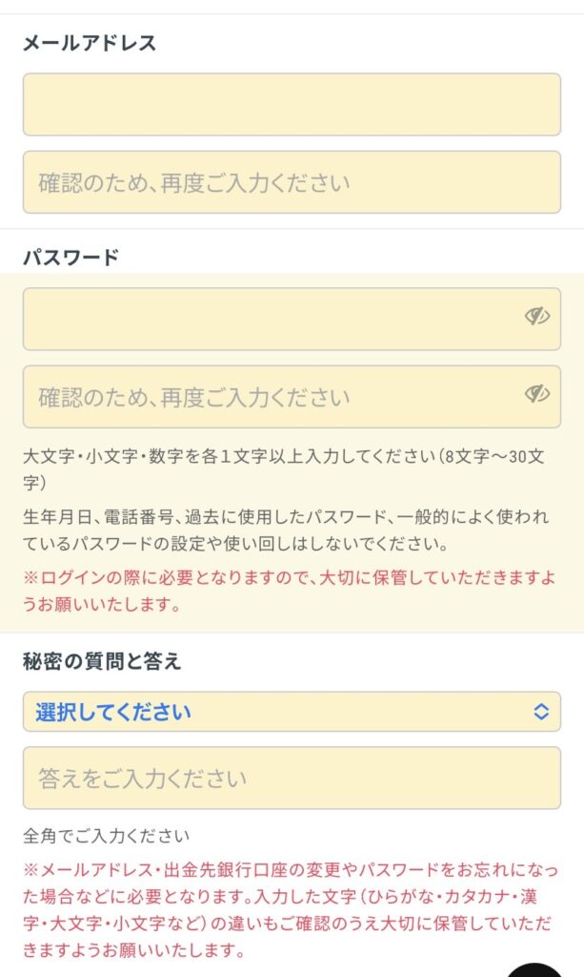The height and width of the screenshot is (977, 584).
Task: Click the 生年月日、電話番号 password advice text
Action: tap(286, 530)
